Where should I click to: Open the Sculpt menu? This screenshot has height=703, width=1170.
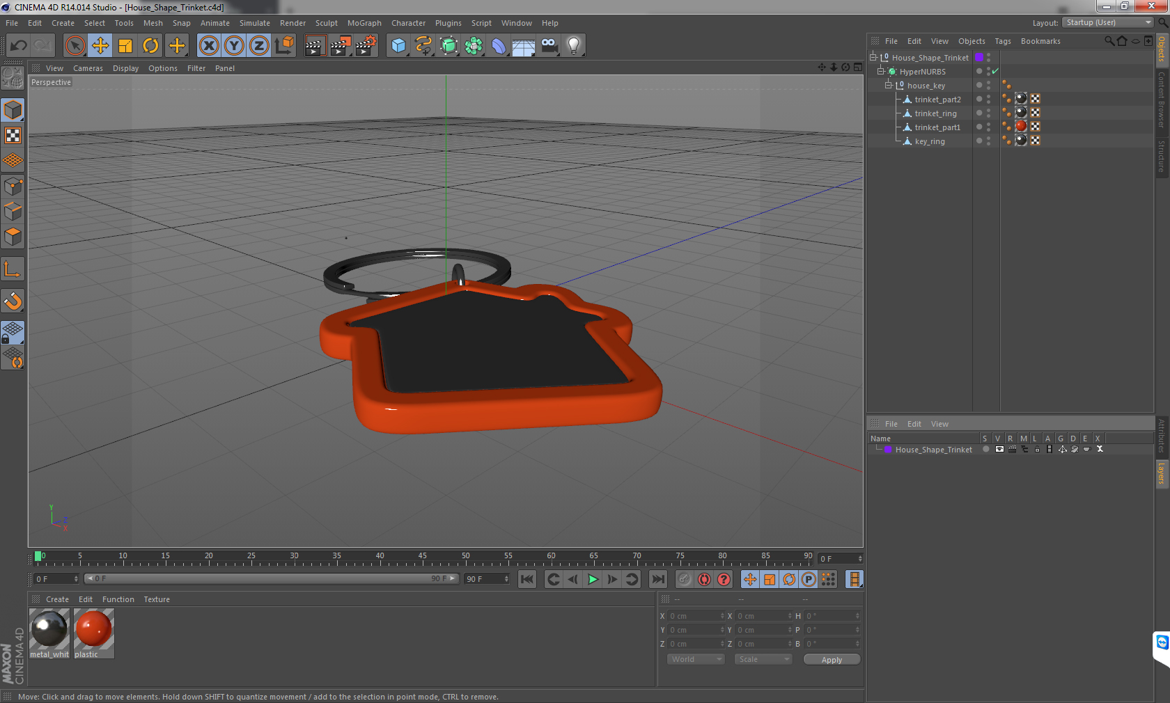326,23
